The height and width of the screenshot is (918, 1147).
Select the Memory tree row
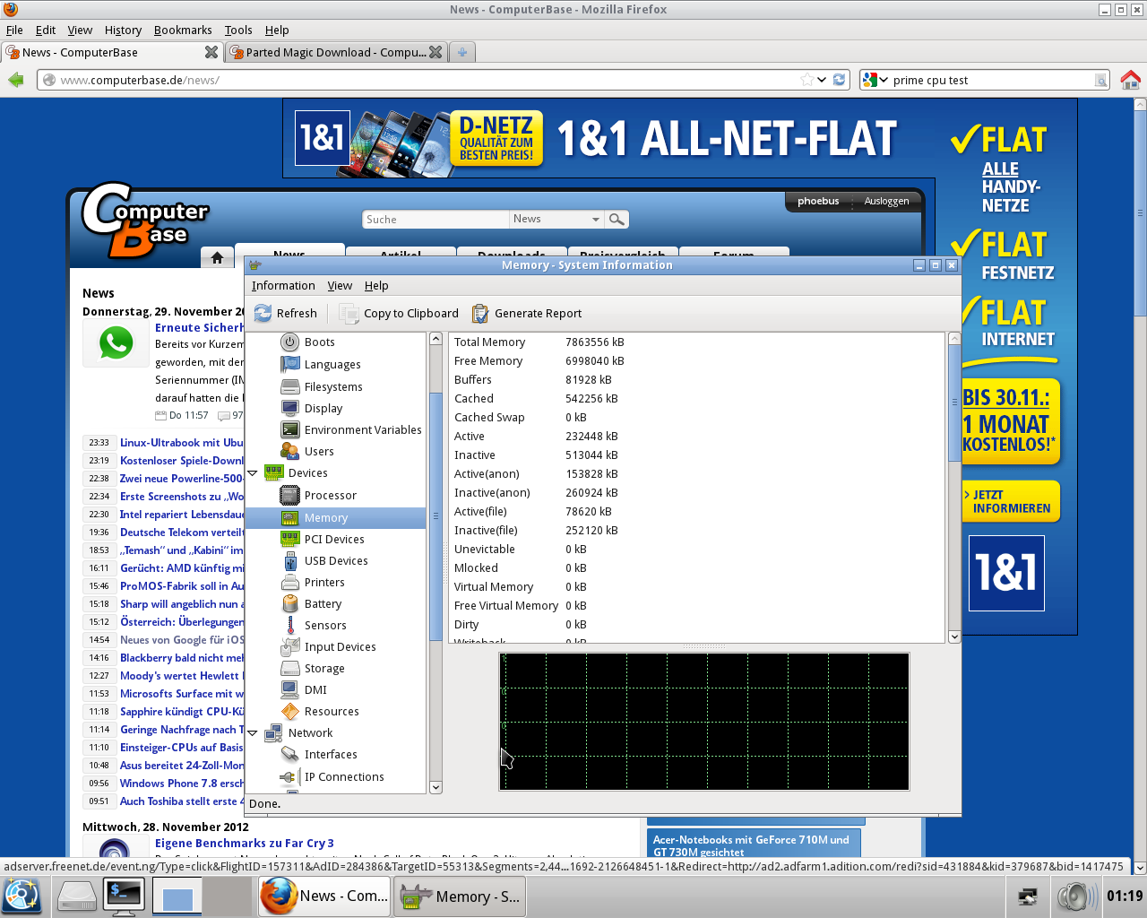[335, 517]
